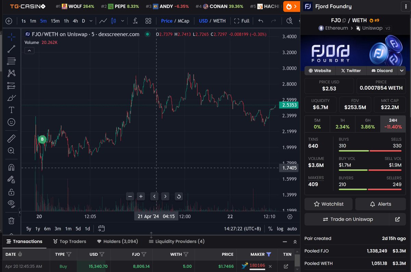Switch chart style to candlesticks
This screenshot has width=411, height=272.
point(114,21)
